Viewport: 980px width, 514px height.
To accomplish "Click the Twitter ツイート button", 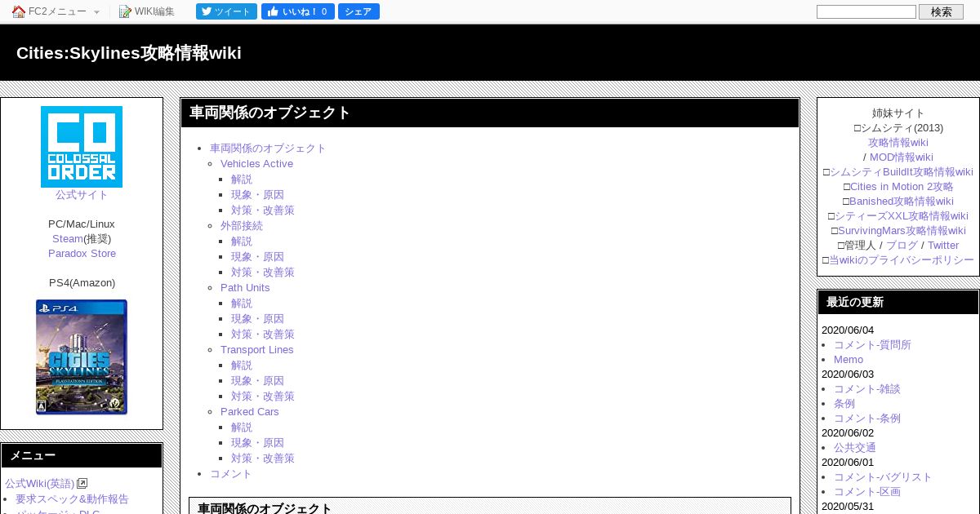I will pos(226,11).
